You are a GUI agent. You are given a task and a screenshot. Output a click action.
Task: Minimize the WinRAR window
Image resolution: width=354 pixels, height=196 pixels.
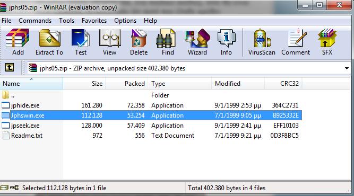coord(305,5)
